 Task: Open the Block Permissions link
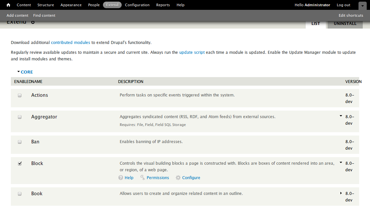click(158, 178)
